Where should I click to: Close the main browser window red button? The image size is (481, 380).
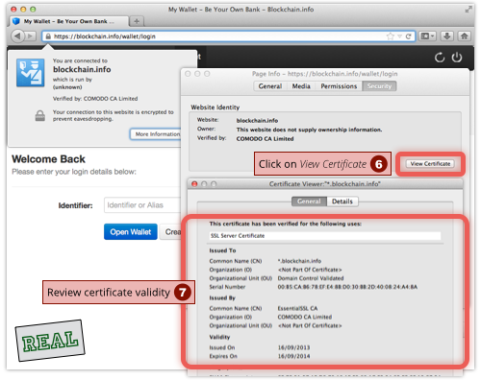tap(13, 10)
